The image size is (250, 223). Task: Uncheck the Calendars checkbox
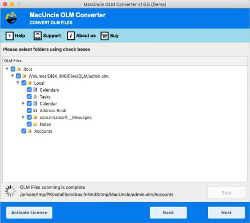[29, 90]
